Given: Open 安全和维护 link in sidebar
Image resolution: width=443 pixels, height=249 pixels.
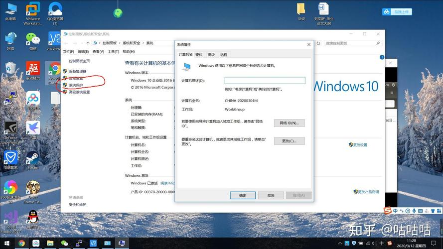Looking at the screenshot, I should pyautogui.click(x=77, y=205).
